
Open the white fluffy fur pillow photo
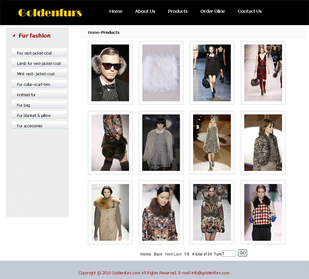tap(161, 73)
